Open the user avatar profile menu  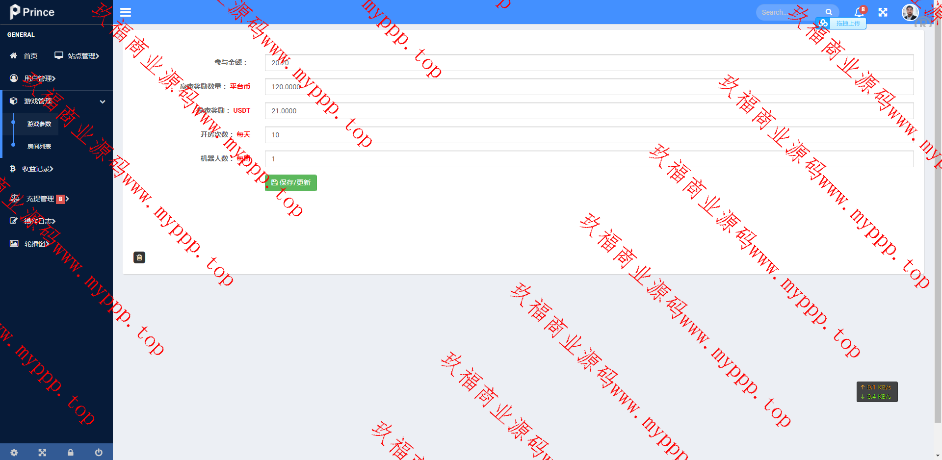910,12
